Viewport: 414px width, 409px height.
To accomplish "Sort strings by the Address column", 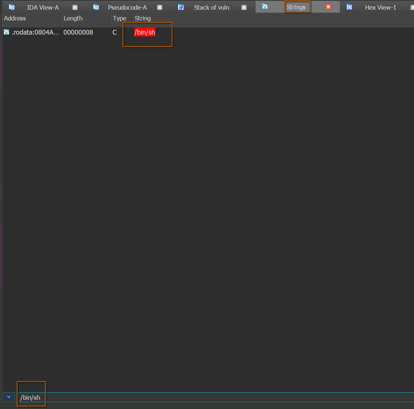I will click(x=15, y=18).
